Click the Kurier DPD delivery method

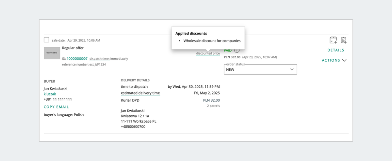130,100
